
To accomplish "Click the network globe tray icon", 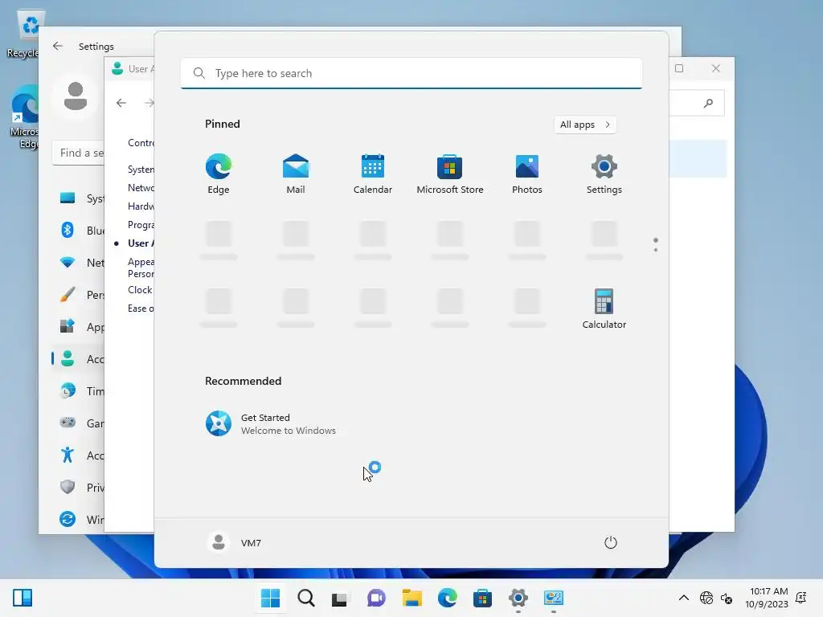I will pos(706,598).
